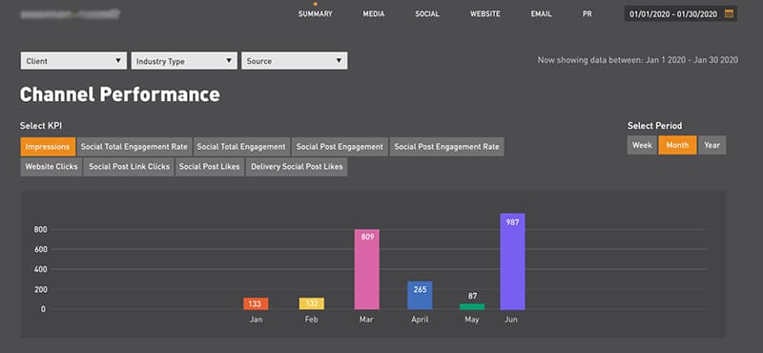Select the Month period button

click(677, 145)
